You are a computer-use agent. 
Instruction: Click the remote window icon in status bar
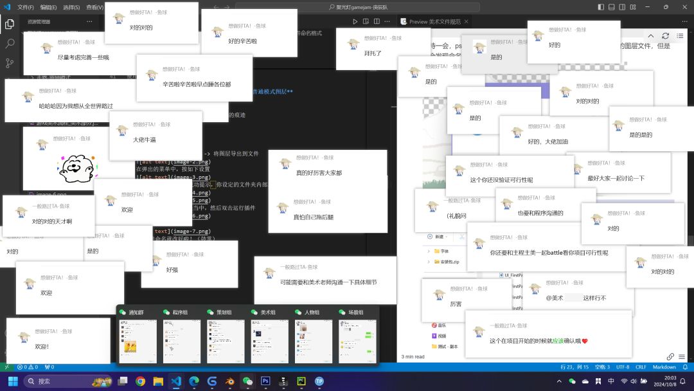pos(6,367)
